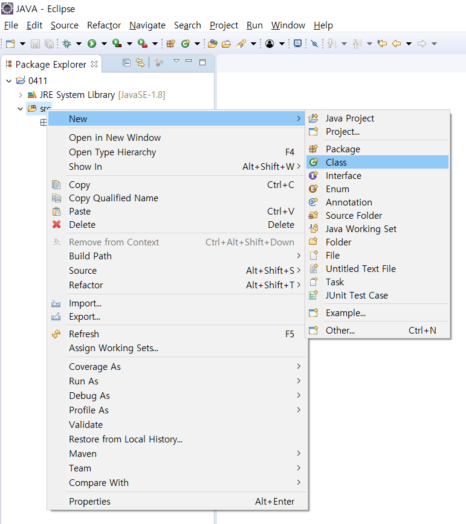Open the New wizard dropdown arrow
466x524 pixels.
[22, 44]
